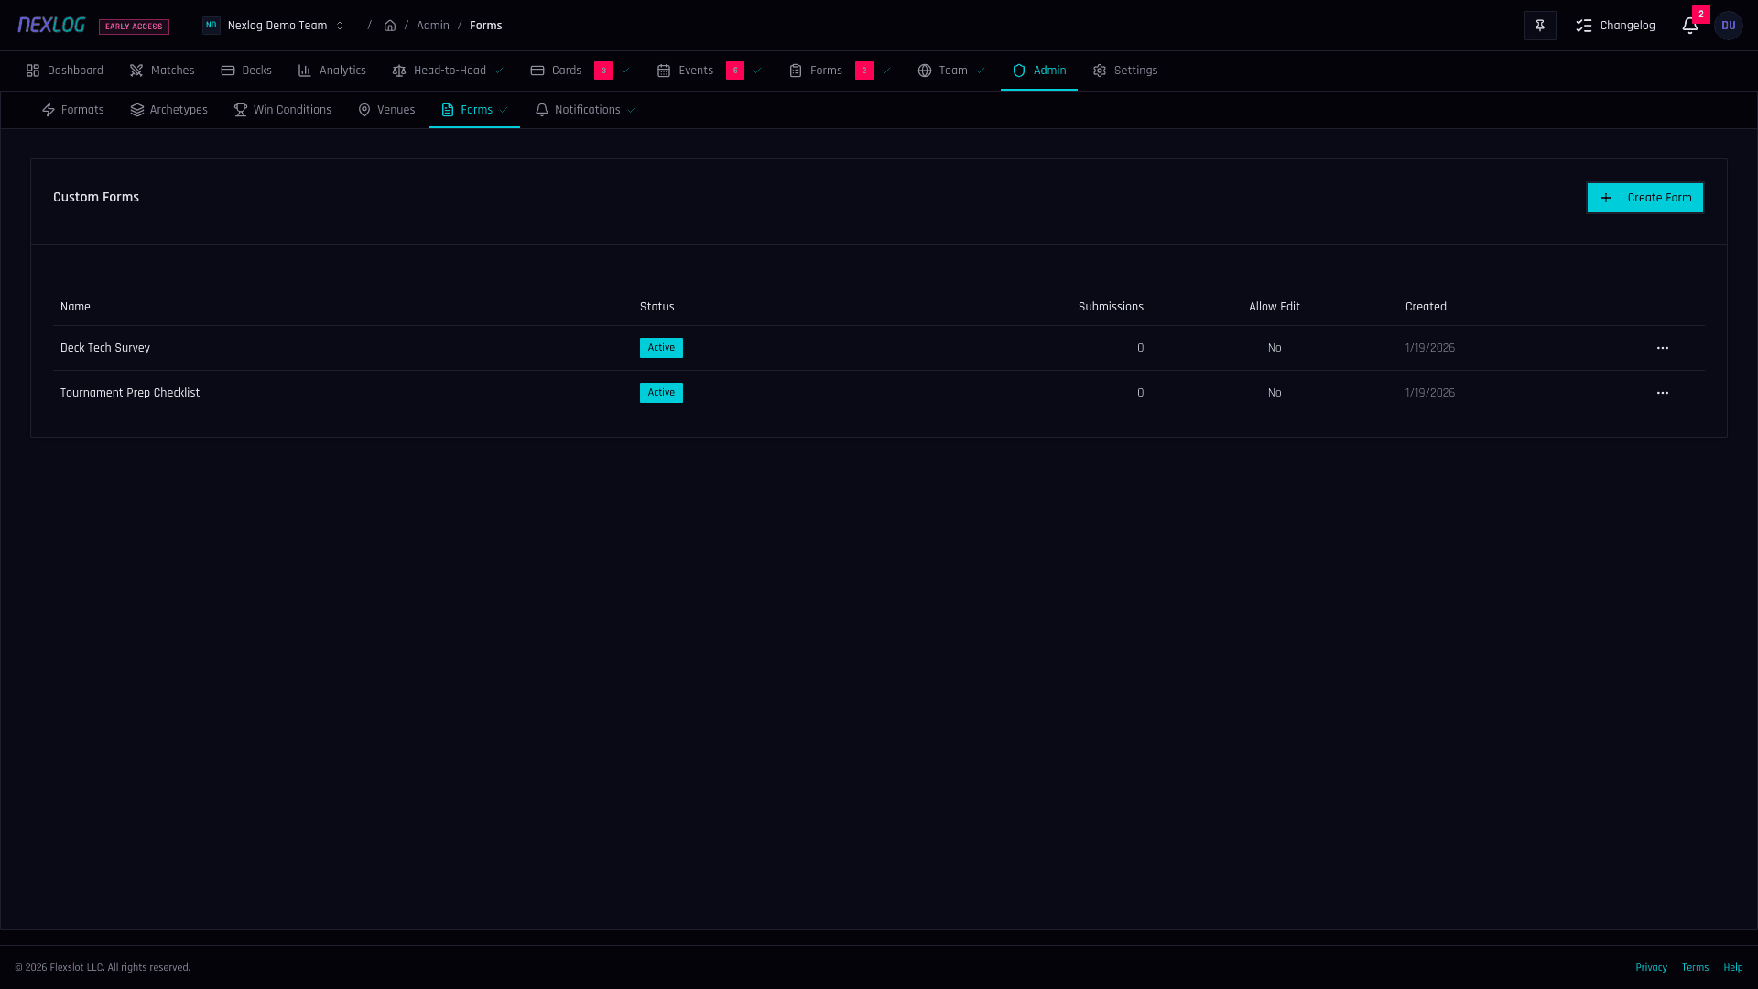This screenshot has width=1758, height=989.
Task: Expand the Team menu chevron
Action: [x=981, y=71]
